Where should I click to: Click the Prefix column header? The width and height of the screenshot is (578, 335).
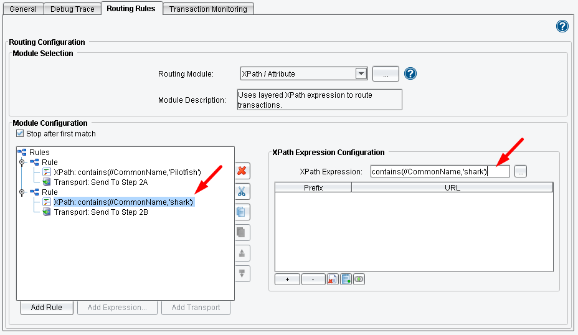point(313,187)
